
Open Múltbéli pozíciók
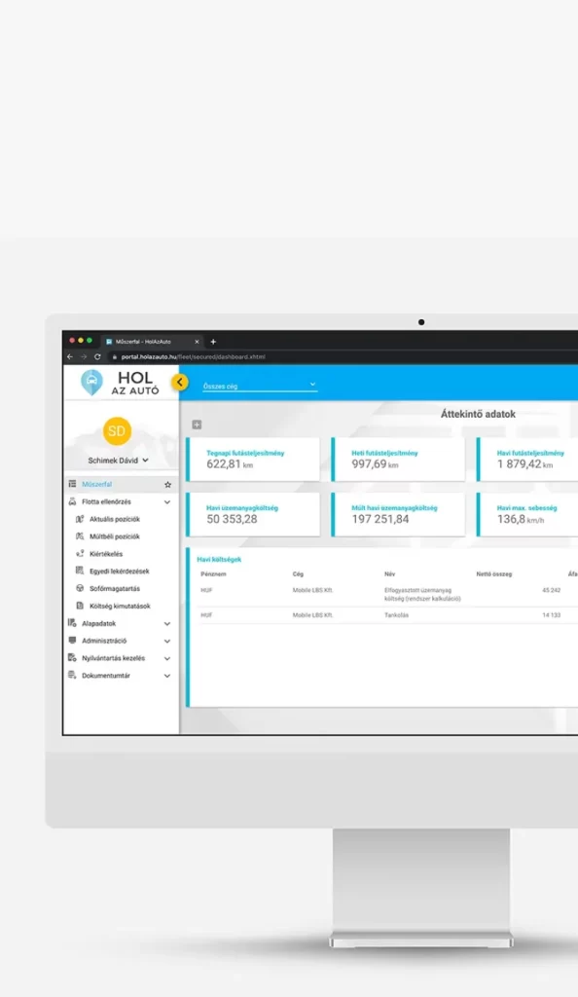[114, 536]
